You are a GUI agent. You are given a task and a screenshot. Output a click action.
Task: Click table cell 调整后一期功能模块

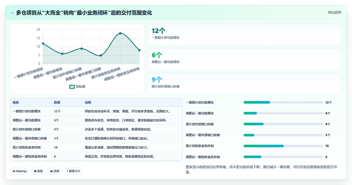(x=27, y=120)
